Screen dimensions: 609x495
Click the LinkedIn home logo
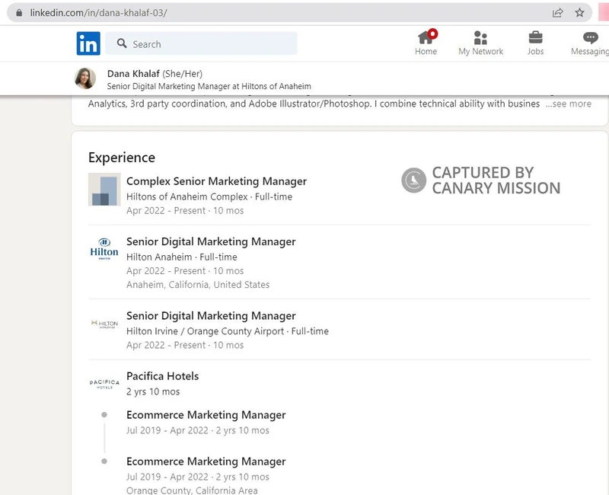[x=88, y=43]
